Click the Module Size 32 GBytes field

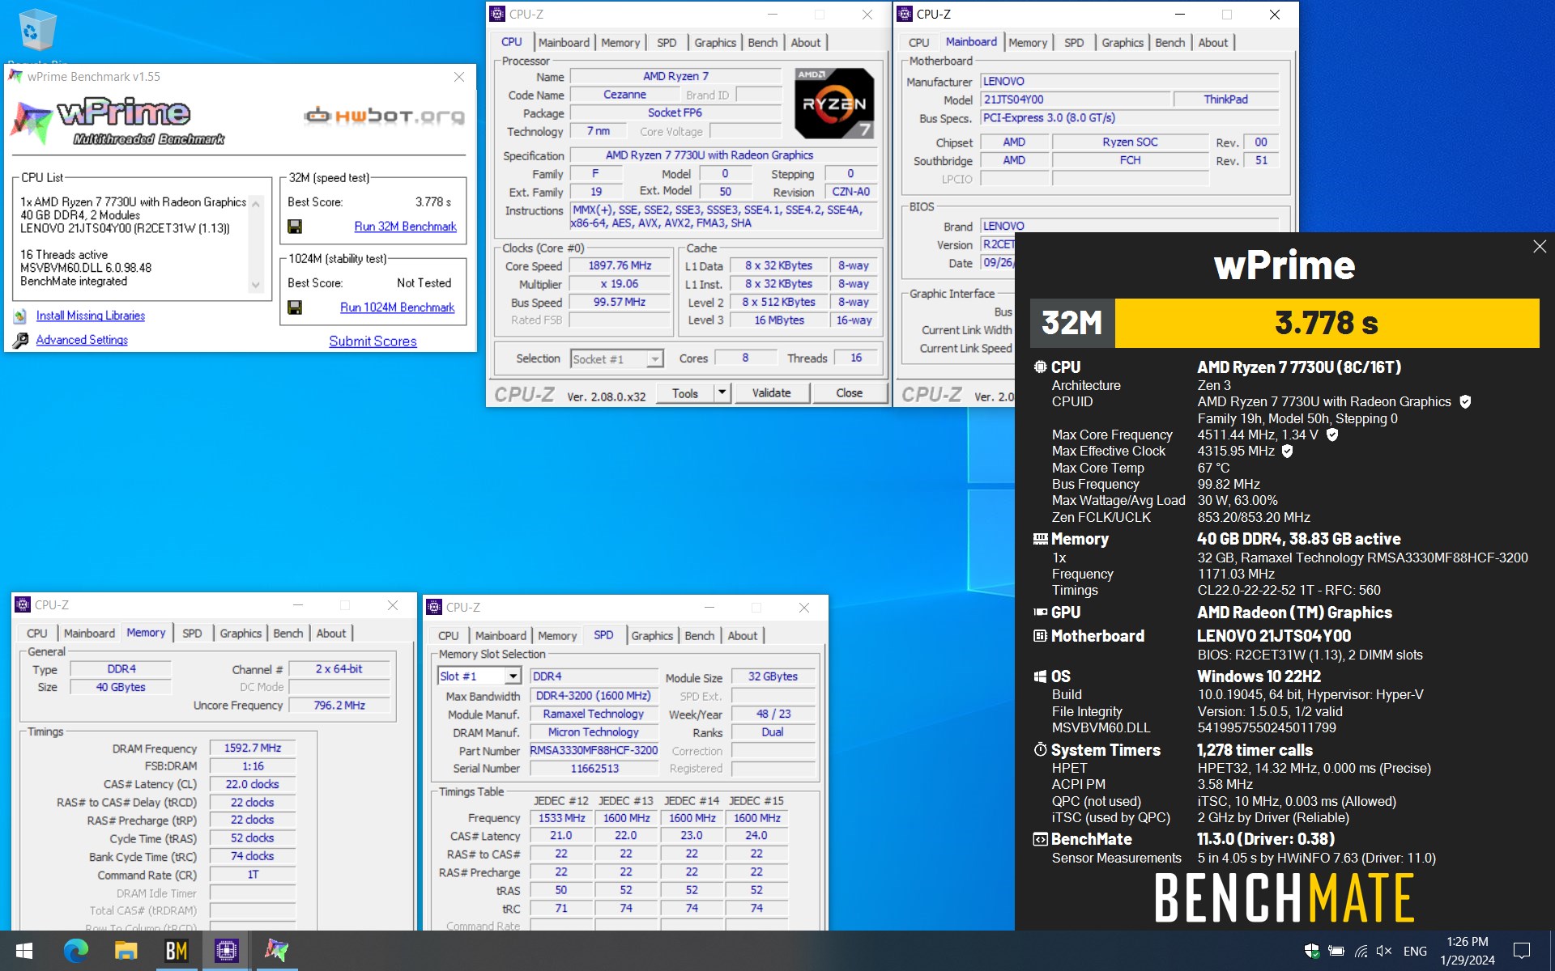tap(773, 676)
